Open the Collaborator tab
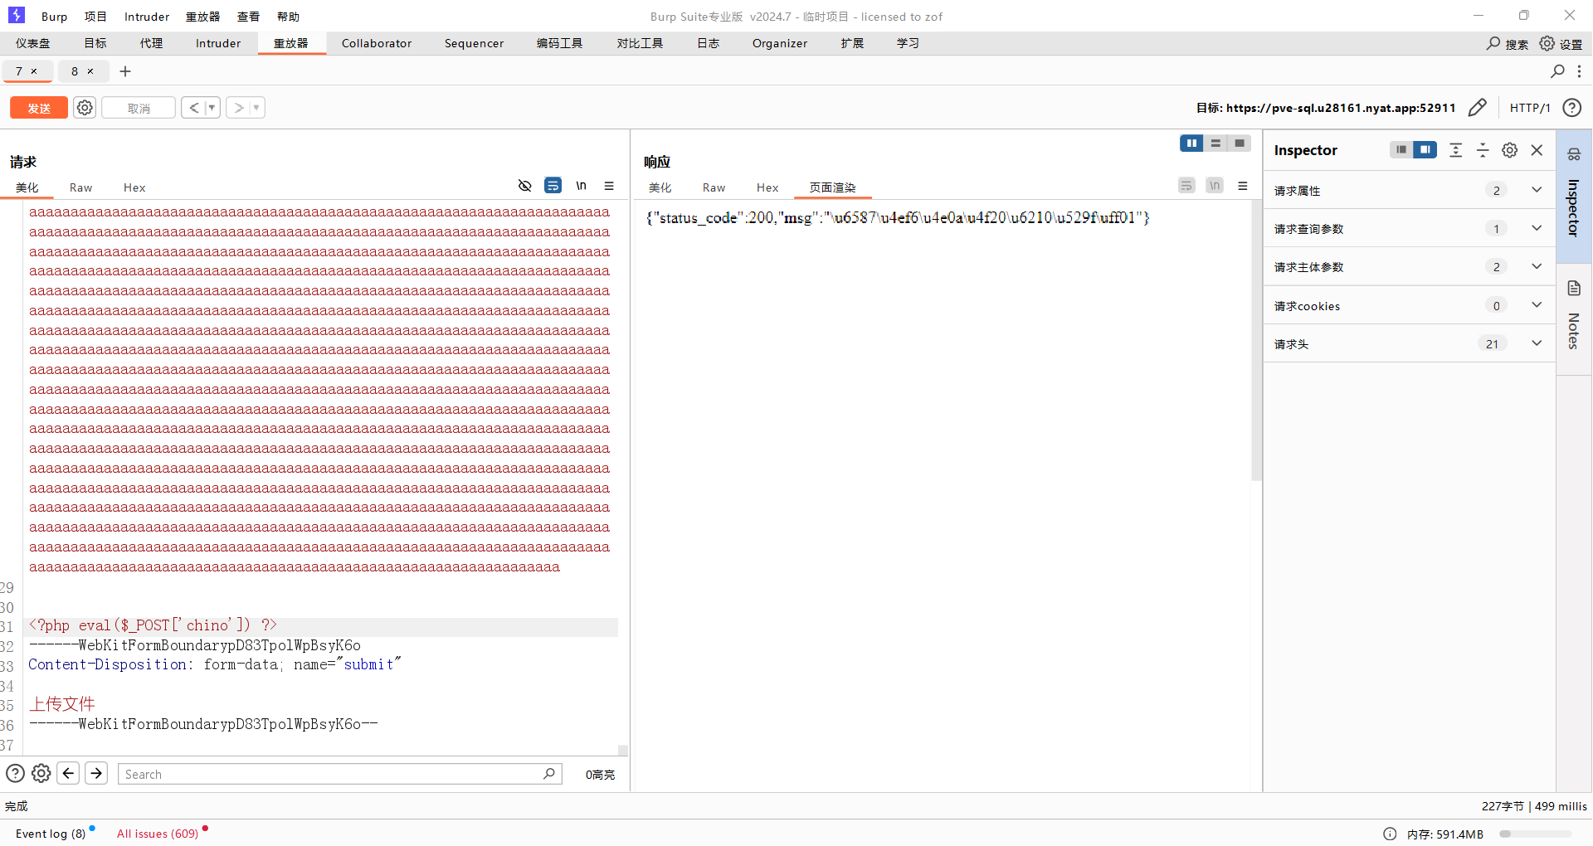The width and height of the screenshot is (1593, 846). (377, 43)
